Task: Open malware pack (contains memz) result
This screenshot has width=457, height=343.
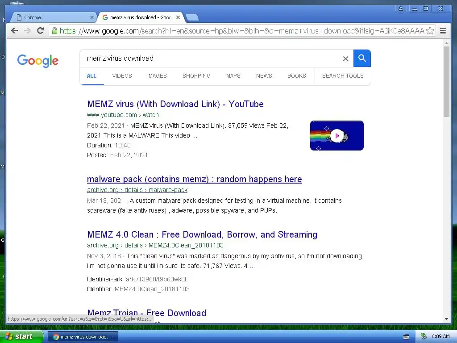Action: pyautogui.click(x=195, y=179)
